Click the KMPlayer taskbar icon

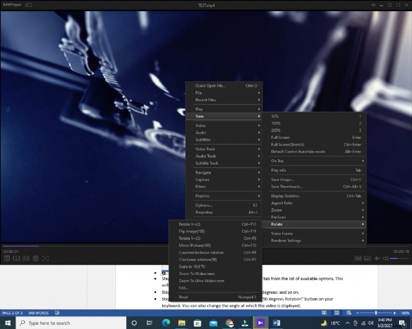point(260,323)
